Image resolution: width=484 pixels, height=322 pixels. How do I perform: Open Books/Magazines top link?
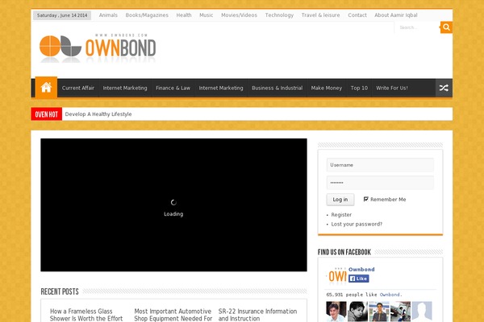pos(147,15)
